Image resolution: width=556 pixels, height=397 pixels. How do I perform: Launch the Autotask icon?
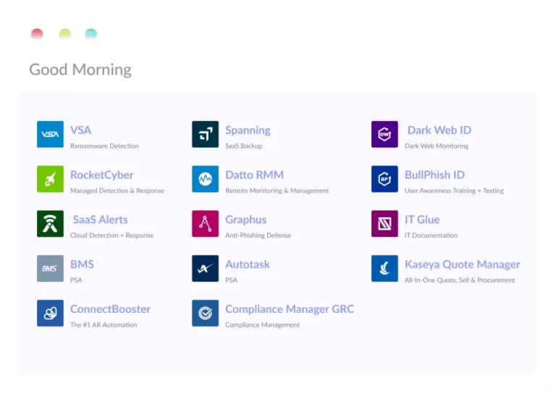(205, 268)
